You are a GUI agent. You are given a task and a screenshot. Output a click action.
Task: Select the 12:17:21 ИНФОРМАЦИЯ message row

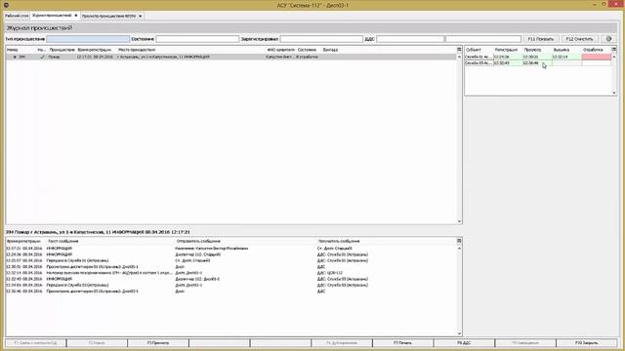click(x=231, y=249)
